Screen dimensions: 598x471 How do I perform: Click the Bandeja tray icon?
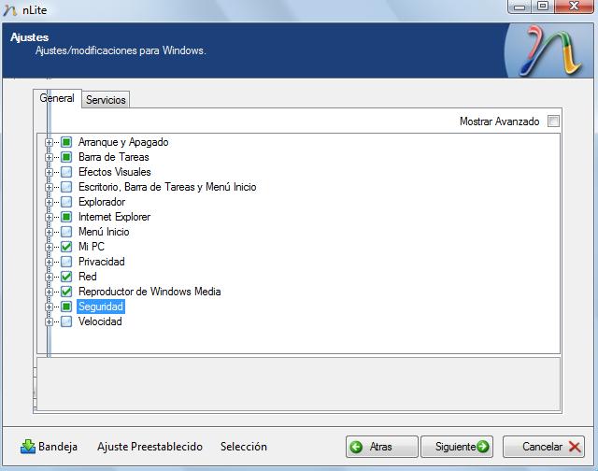[28, 447]
